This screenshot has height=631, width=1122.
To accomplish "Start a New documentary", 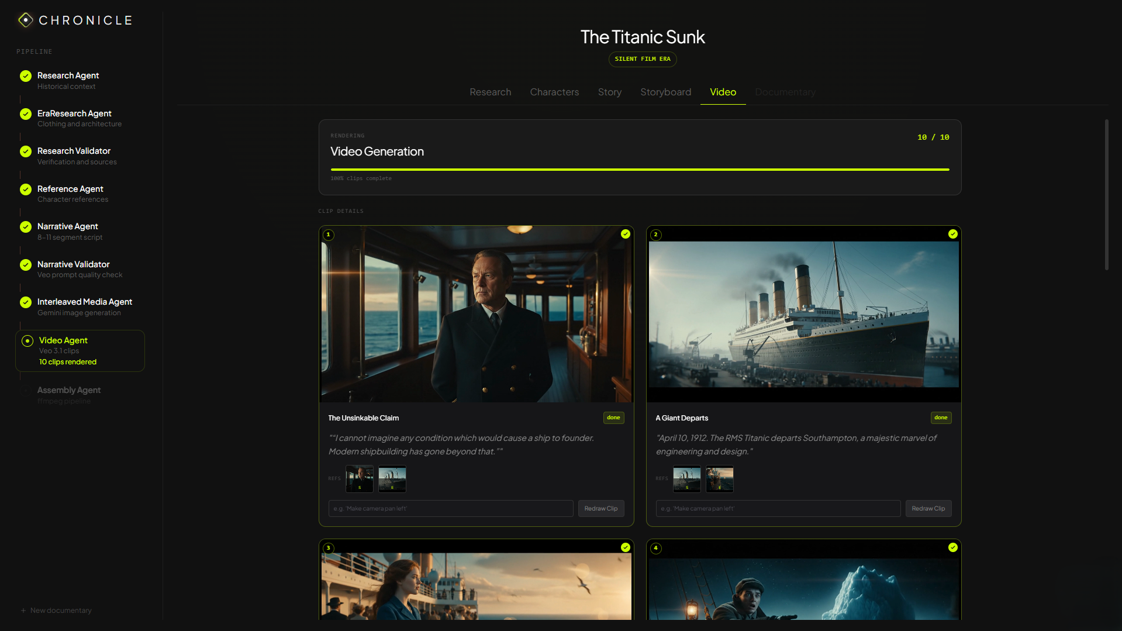I will (56, 611).
